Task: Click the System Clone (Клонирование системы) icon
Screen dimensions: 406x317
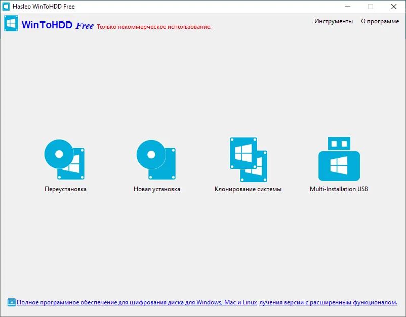Action: (x=249, y=160)
